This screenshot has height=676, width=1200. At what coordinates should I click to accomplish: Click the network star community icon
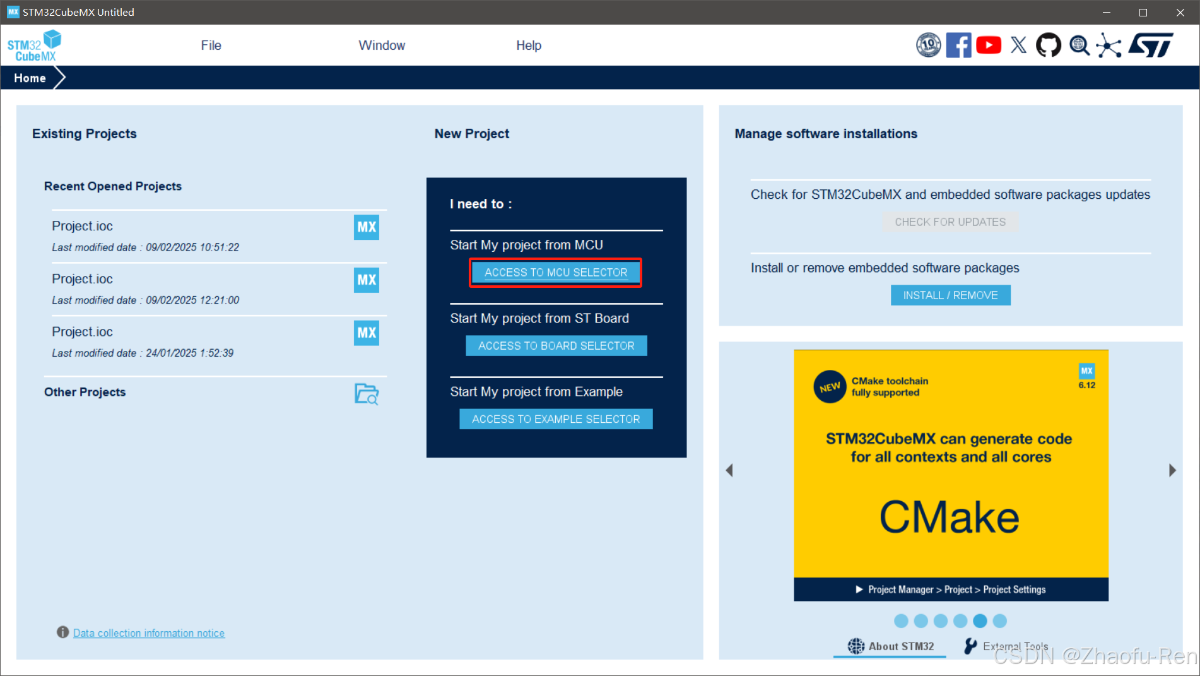tap(1109, 45)
